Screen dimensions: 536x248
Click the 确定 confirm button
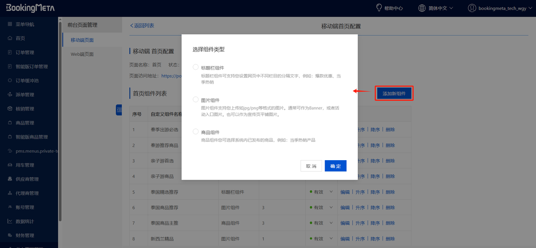(x=335, y=166)
